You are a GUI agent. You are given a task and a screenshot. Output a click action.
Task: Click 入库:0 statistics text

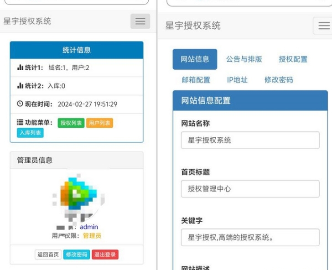[x=57, y=86]
